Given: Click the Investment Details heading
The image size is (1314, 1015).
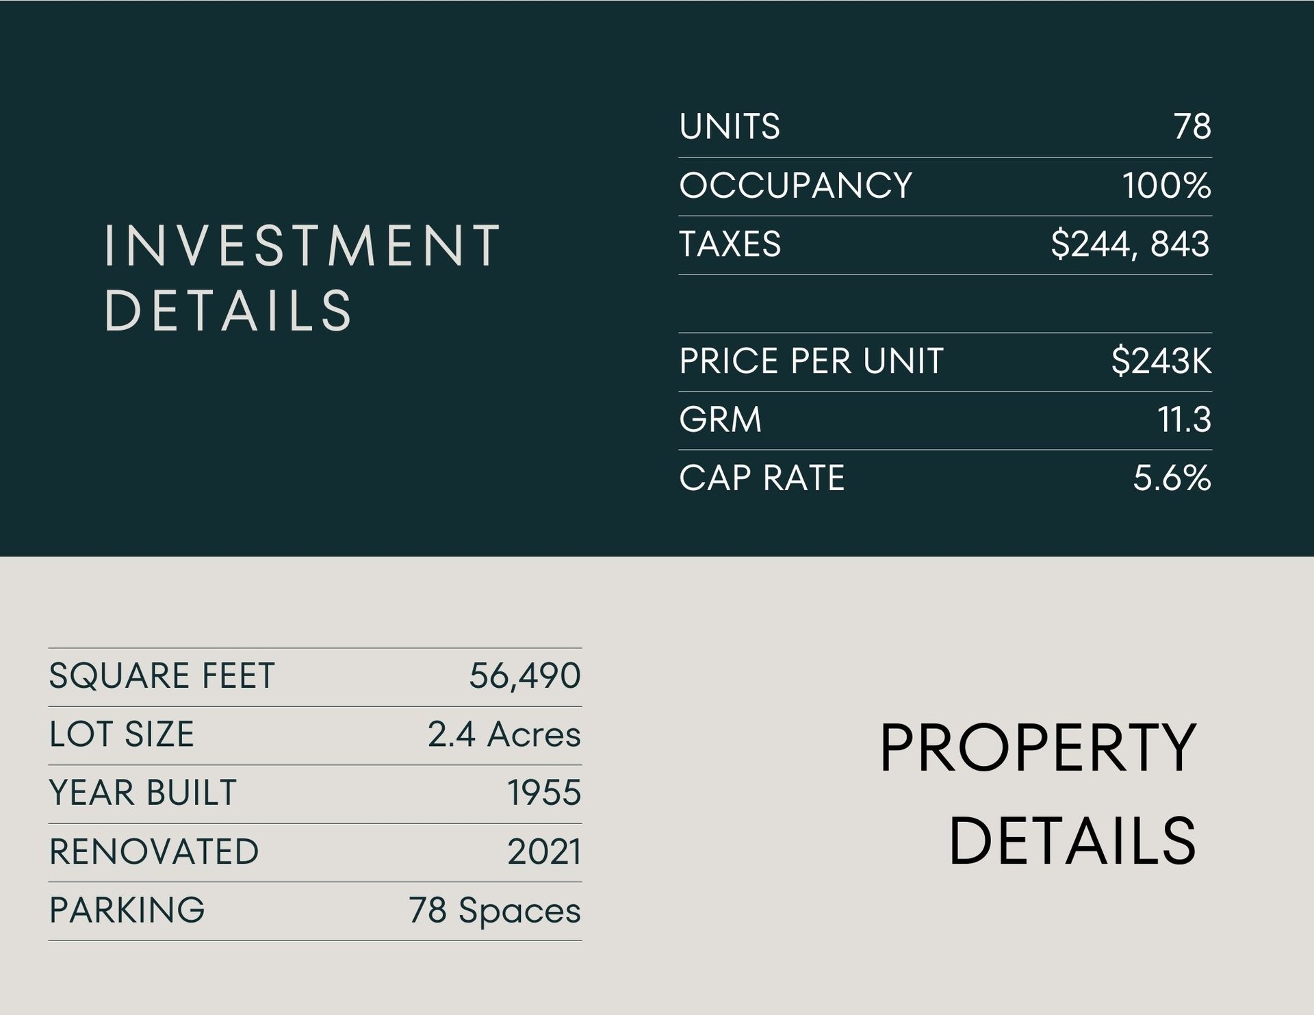Looking at the screenshot, I should tap(302, 277).
